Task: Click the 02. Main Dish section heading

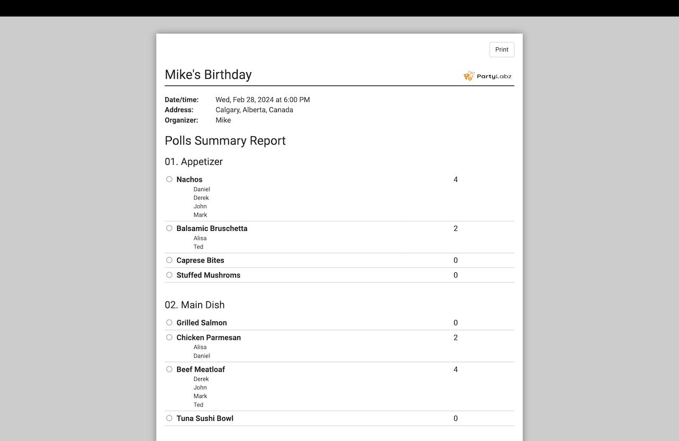Action: coord(195,305)
